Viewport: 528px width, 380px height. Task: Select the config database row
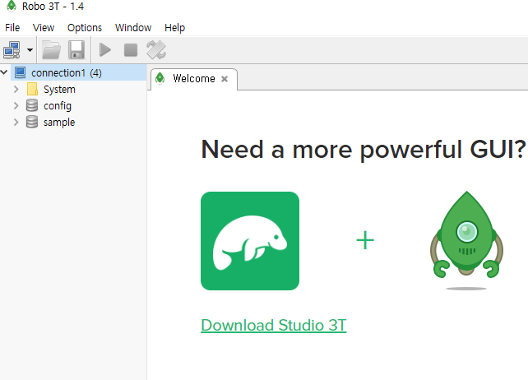tap(58, 106)
